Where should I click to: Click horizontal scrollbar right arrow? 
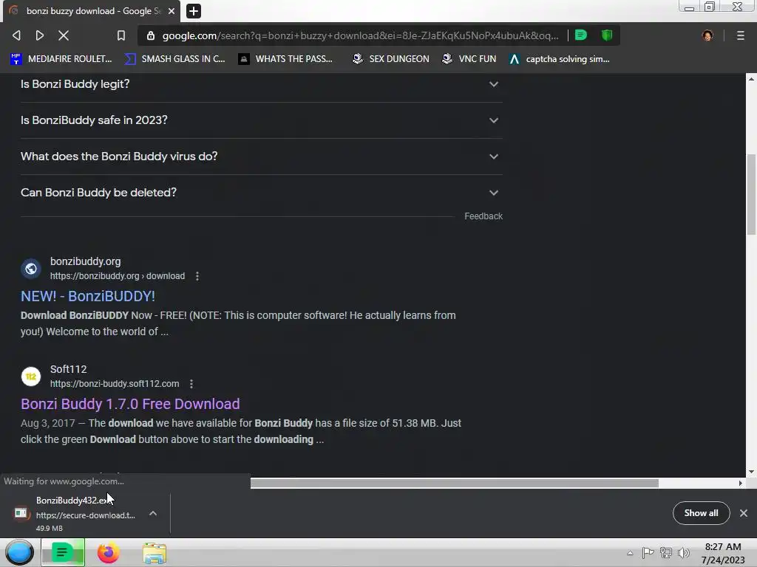pos(741,483)
